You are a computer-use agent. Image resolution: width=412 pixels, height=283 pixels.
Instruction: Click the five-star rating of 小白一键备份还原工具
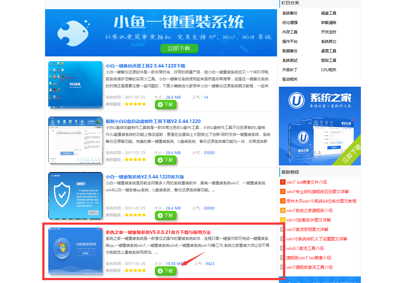point(135,104)
